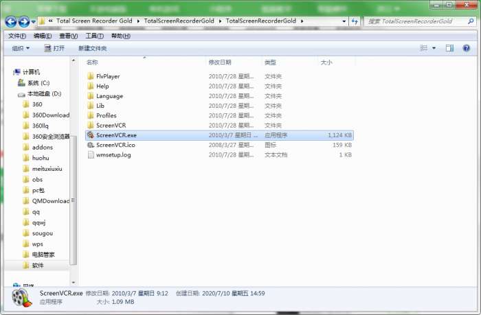The image size is (481, 315).
Task: Select the FlvPlayer folder icon
Action: point(91,76)
